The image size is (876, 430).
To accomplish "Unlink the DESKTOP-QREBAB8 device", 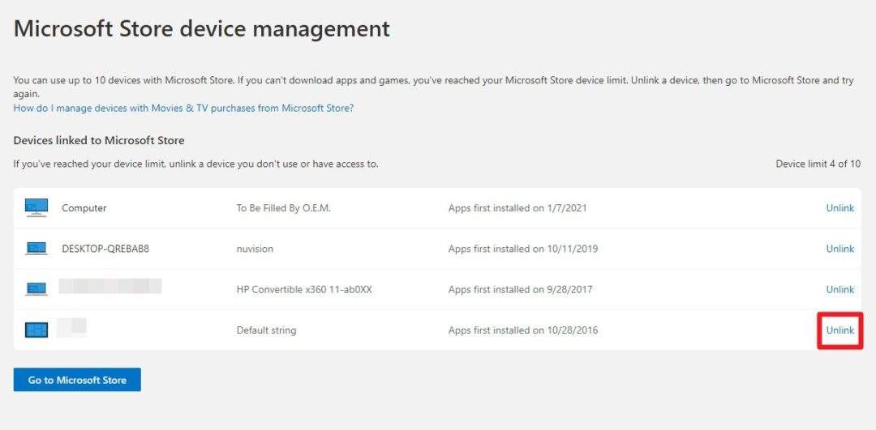I will click(839, 249).
